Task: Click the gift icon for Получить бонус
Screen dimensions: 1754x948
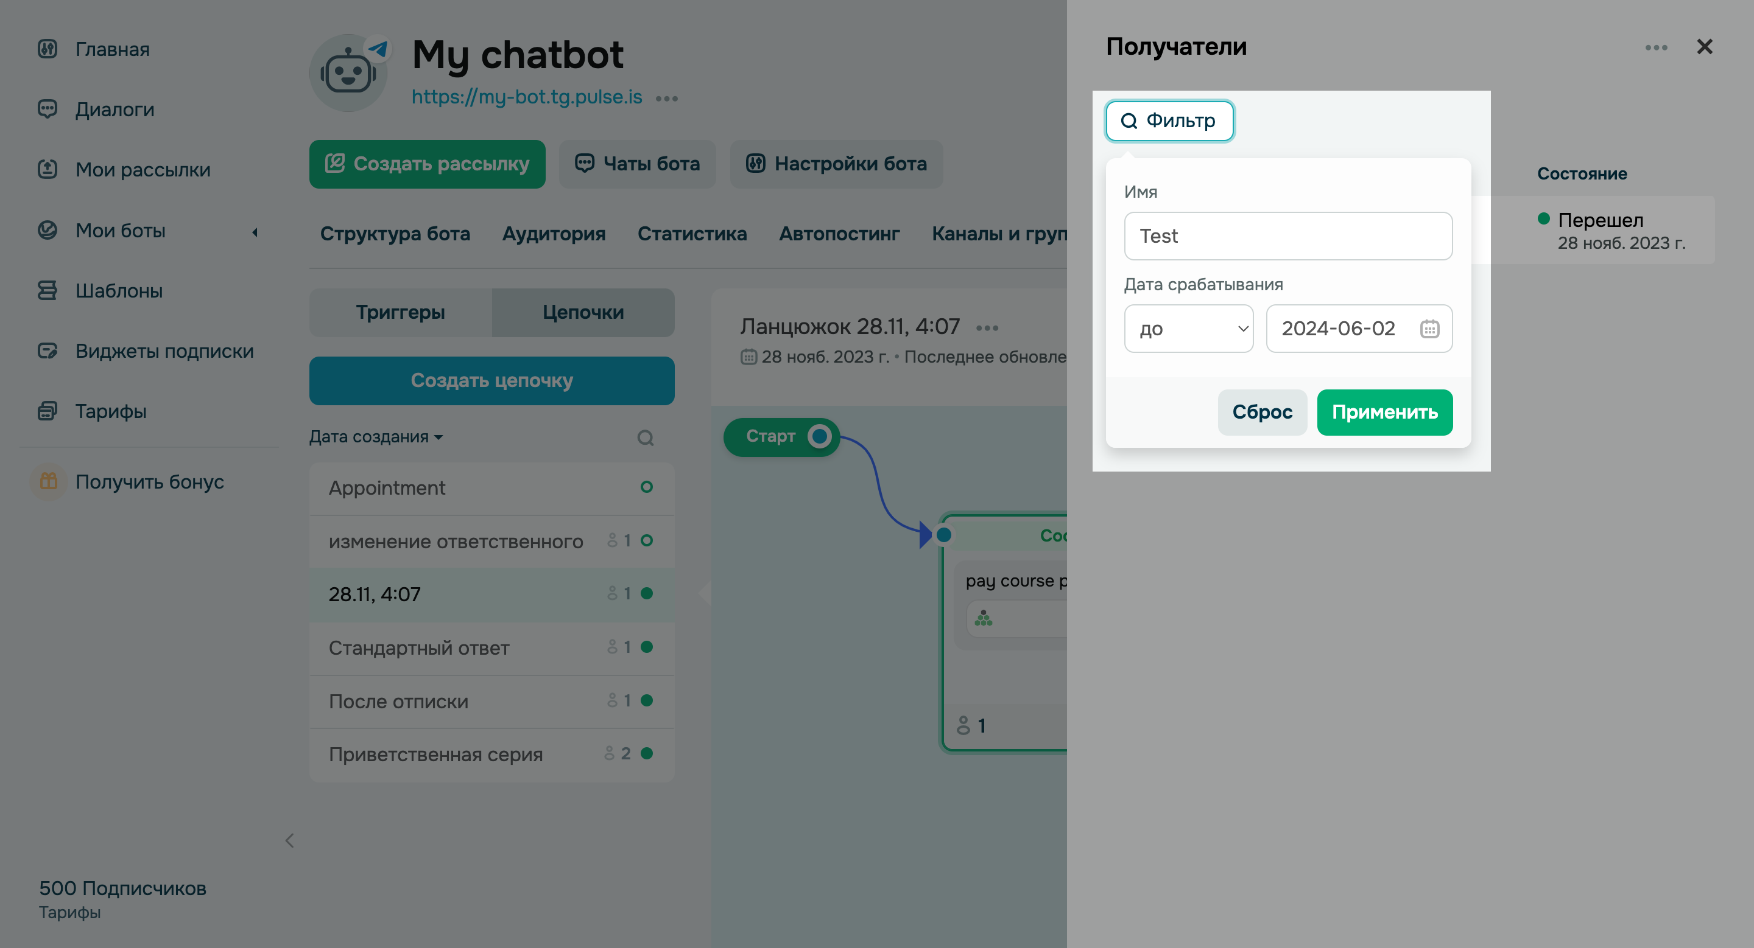Action: (x=48, y=482)
